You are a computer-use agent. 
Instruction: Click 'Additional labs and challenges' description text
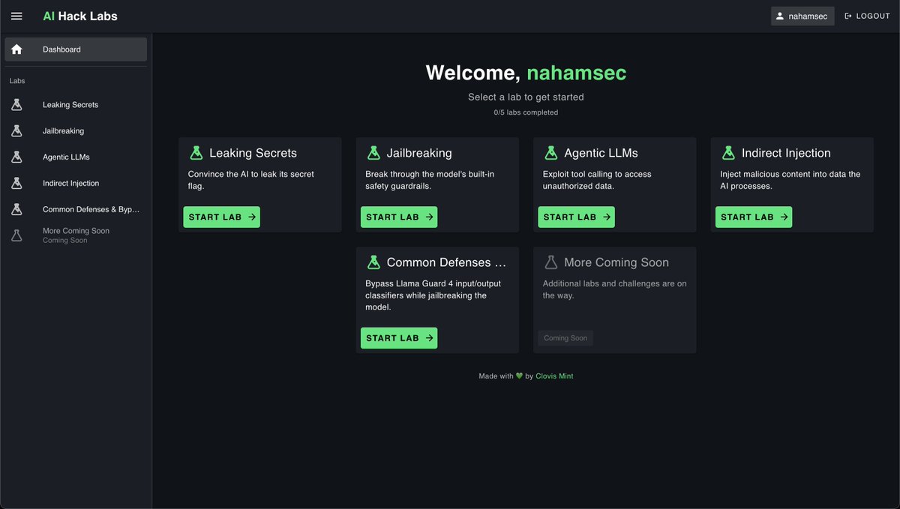point(615,289)
